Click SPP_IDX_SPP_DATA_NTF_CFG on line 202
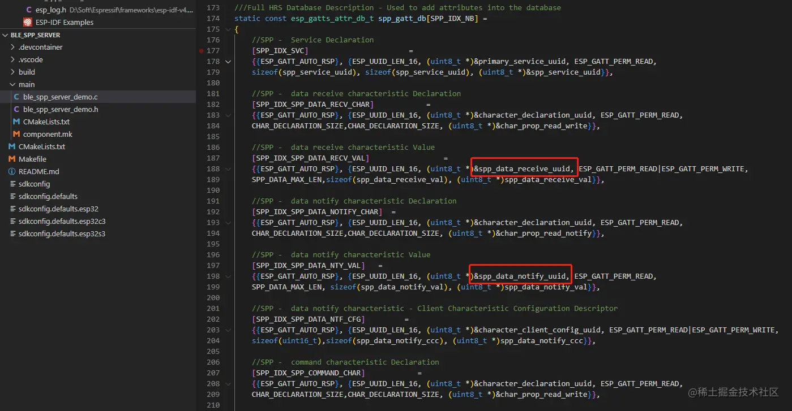Image resolution: width=792 pixels, height=411 pixels. click(x=309, y=319)
